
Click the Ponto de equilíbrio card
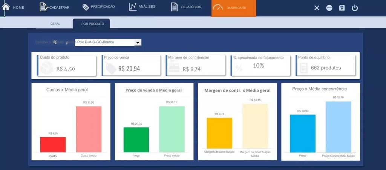click(x=325, y=65)
